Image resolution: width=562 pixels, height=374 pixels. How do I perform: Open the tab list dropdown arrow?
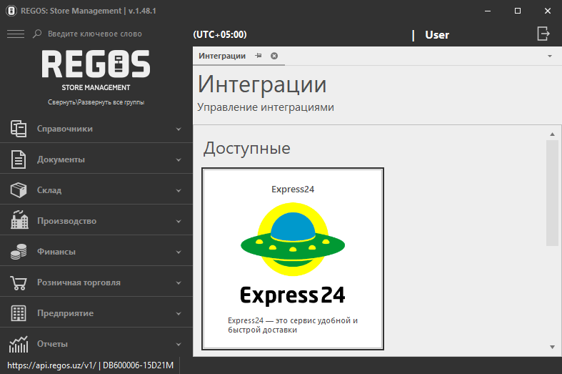(x=550, y=56)
